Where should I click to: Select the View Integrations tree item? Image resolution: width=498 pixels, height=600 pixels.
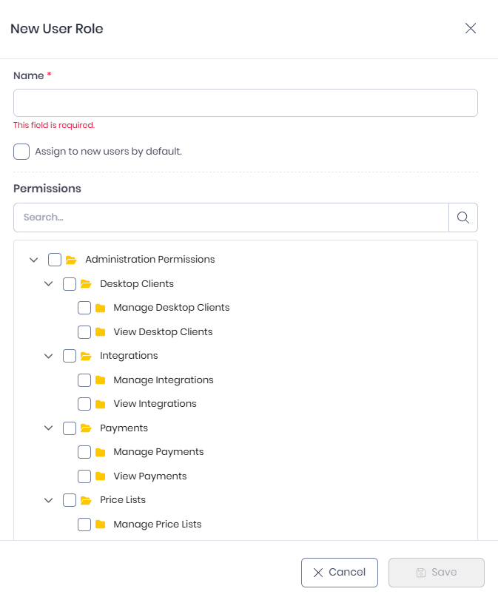coord(155,404)
